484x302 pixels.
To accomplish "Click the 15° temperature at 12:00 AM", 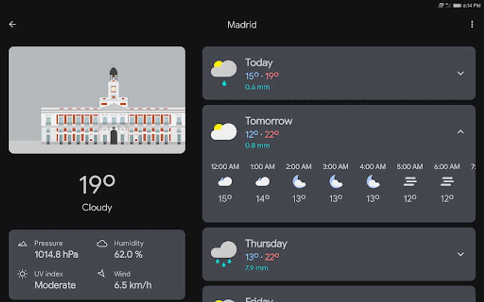I will point(225,199).
